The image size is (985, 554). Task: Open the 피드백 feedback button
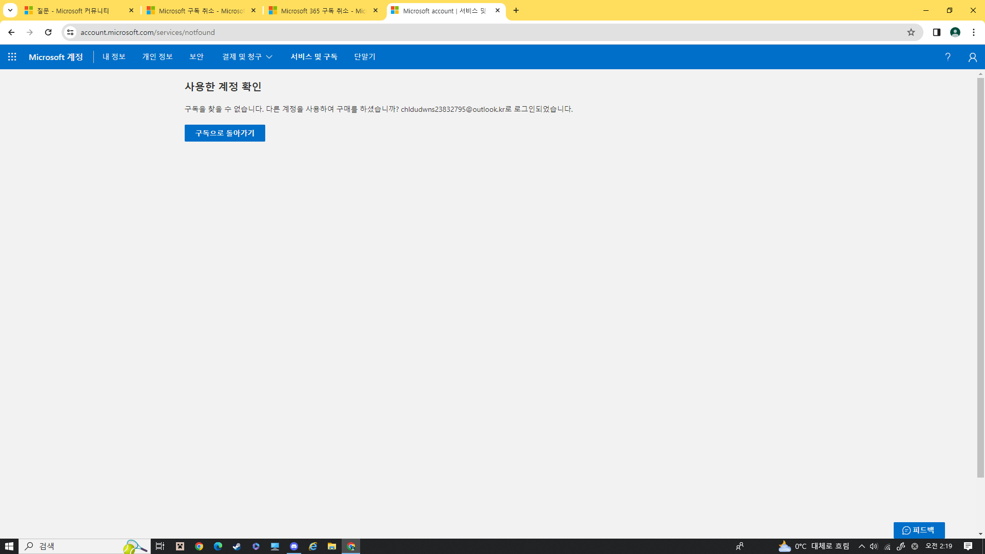[x=919, y=530]
